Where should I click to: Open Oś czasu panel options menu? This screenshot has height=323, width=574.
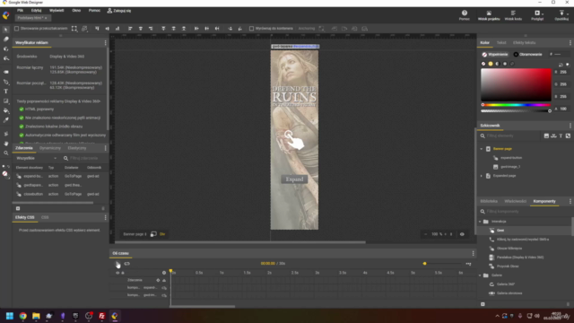(x=473, y=253)
